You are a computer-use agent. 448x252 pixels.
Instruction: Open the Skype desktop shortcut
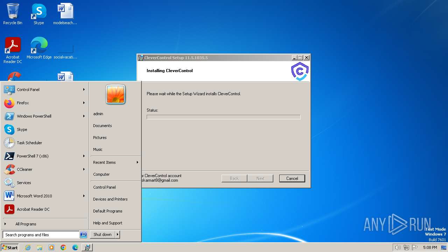(38, 14)
